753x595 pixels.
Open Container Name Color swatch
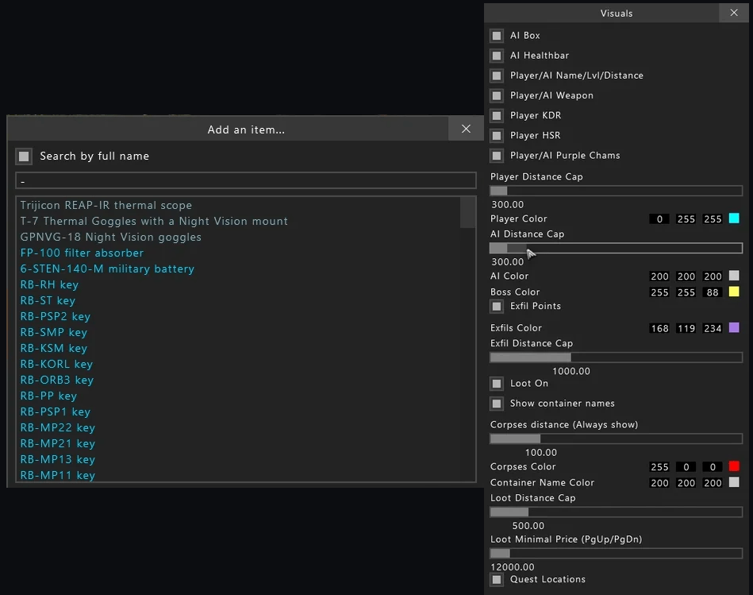tap(734, 482)
